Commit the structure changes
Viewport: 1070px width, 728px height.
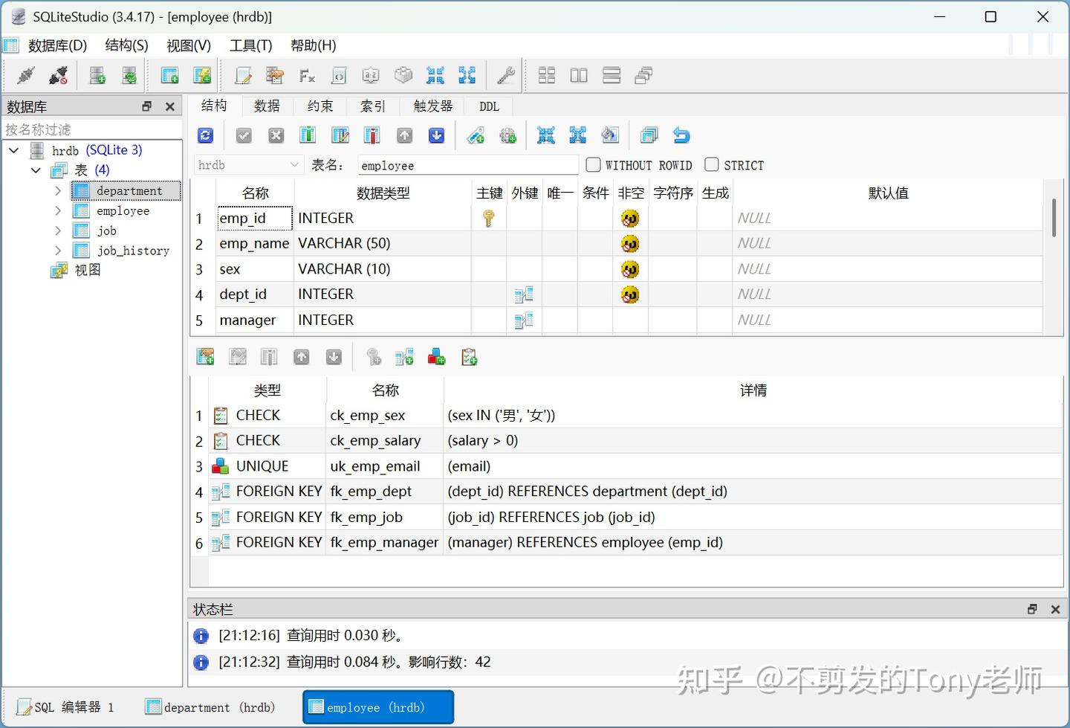[x=244, y=135]
